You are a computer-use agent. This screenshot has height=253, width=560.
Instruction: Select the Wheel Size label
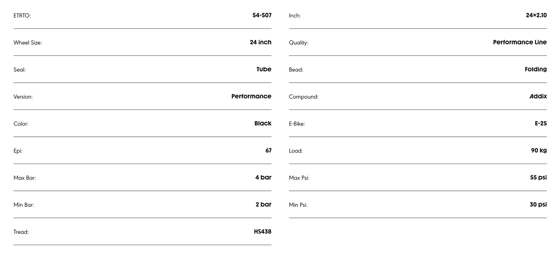28,43
